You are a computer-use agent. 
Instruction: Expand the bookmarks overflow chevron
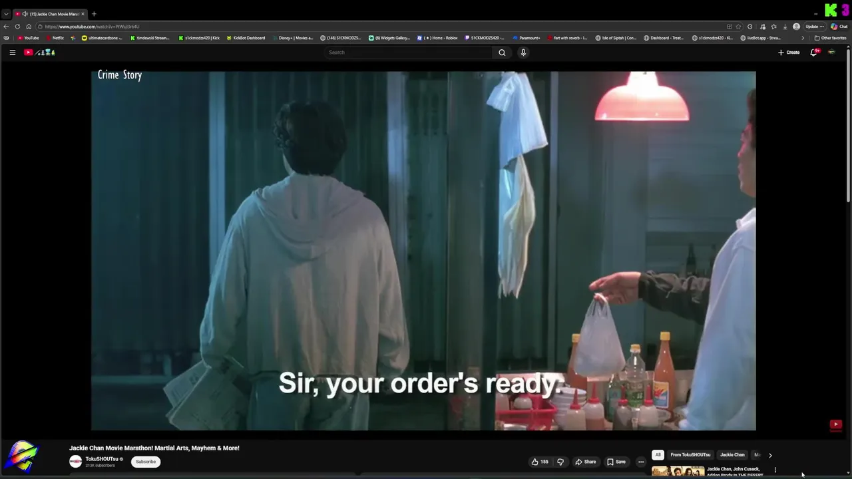click(x=802, y=38)
